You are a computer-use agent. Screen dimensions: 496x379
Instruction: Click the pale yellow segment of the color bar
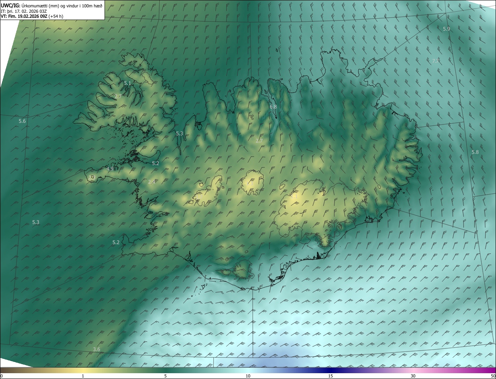click(83, 370)
